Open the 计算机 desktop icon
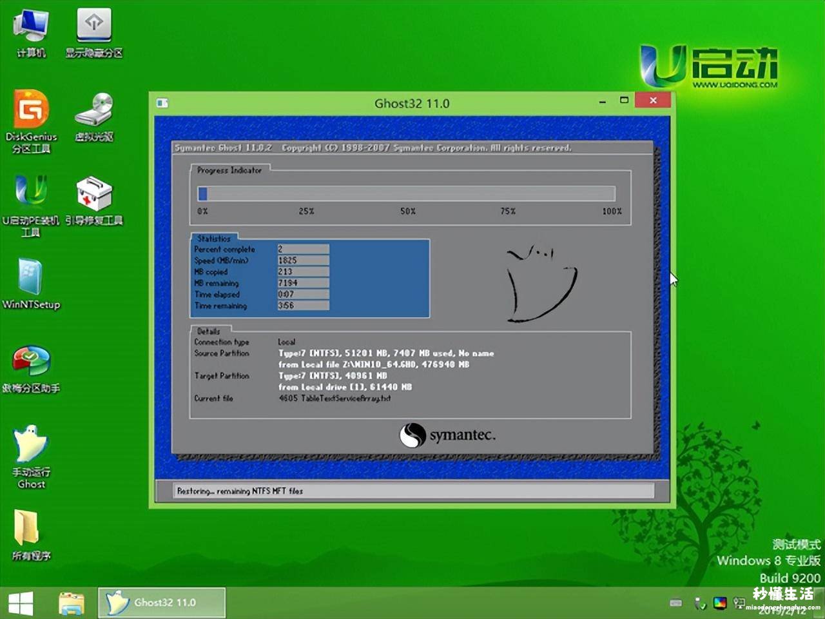 point(31,34)
